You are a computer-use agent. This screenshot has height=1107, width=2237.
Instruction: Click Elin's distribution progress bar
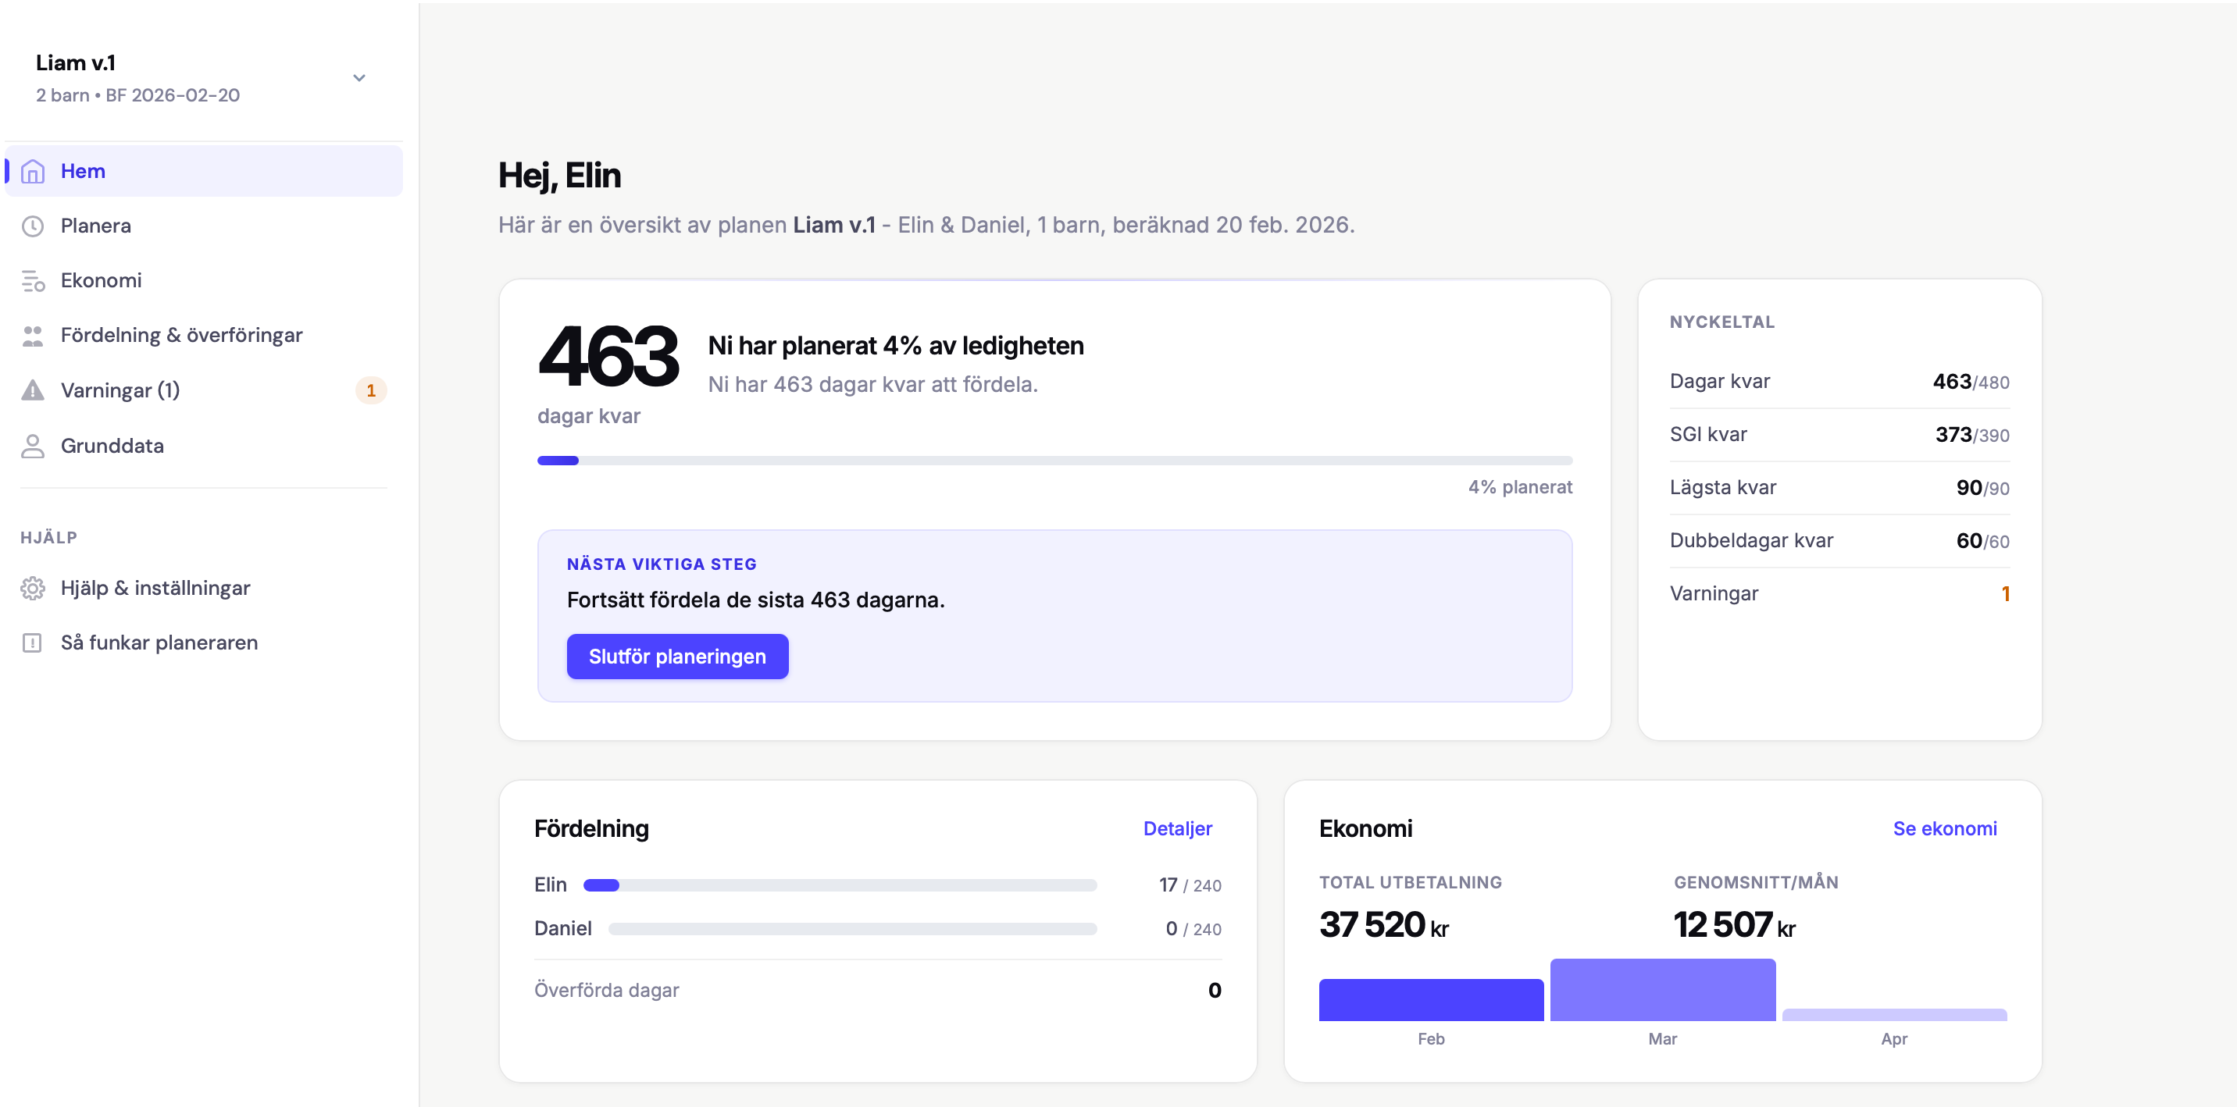840,885
